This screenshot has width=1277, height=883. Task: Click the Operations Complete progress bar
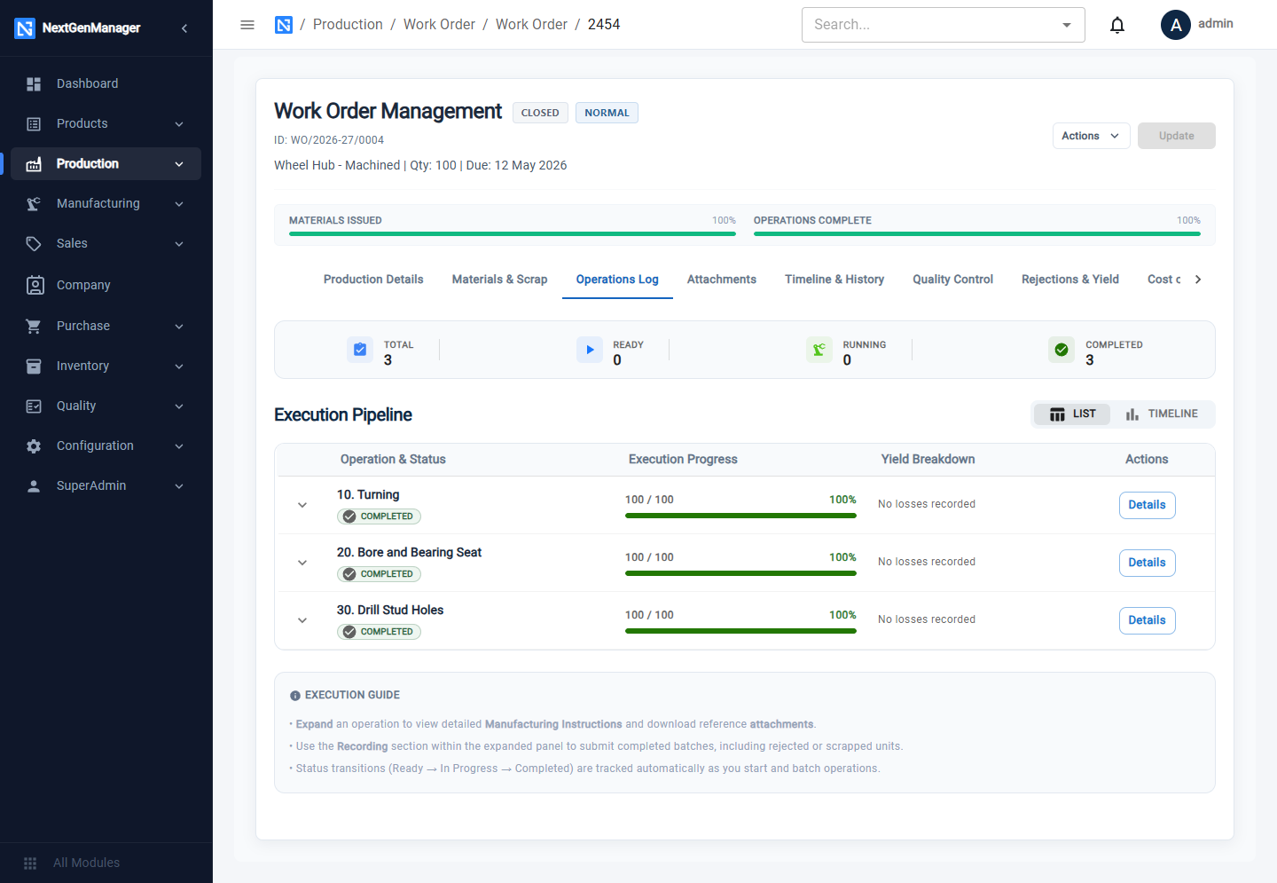tap(977, 233)
